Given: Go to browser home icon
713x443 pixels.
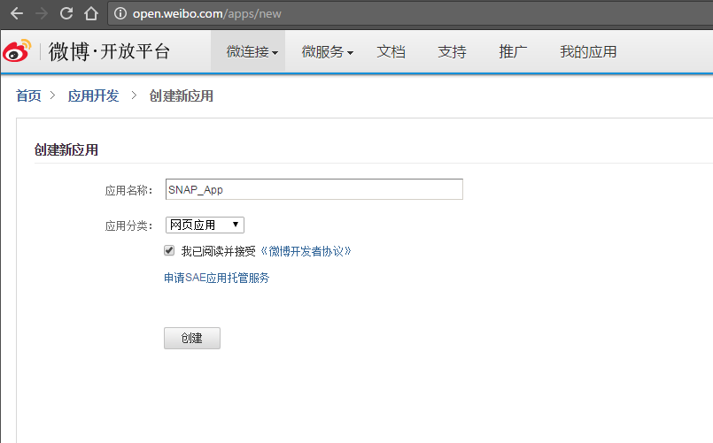Looking at the screenshot, I should click(91, 13).
